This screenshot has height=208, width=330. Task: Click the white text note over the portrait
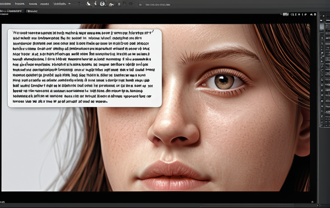(x=85, y=68)
